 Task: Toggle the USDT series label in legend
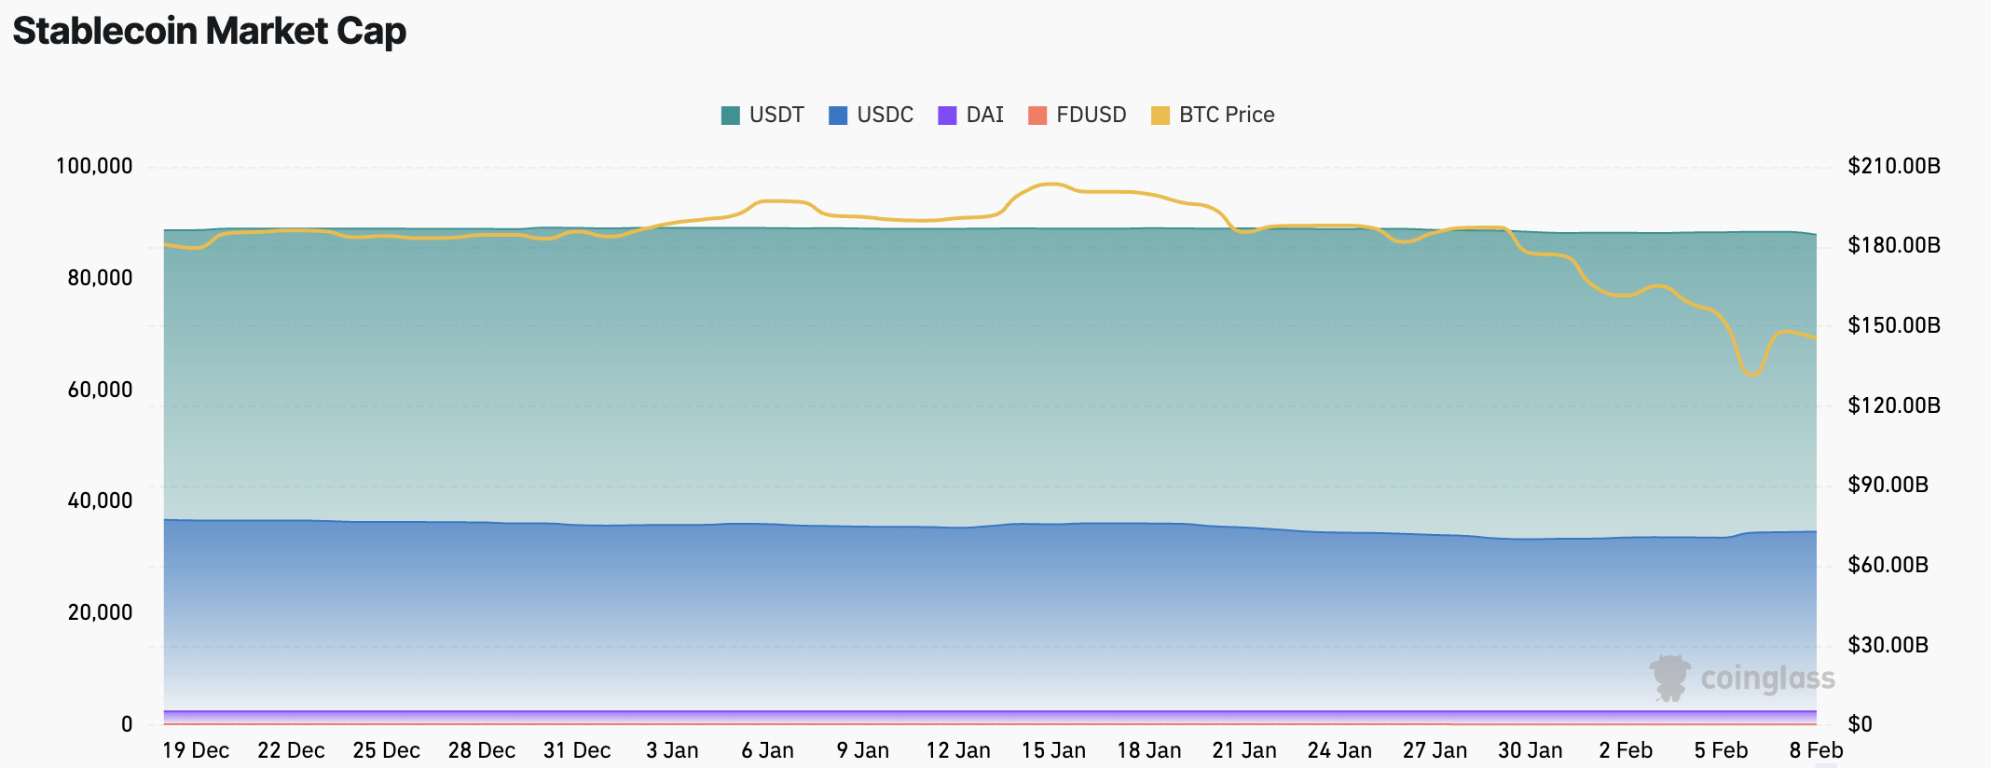pos(776,116)
